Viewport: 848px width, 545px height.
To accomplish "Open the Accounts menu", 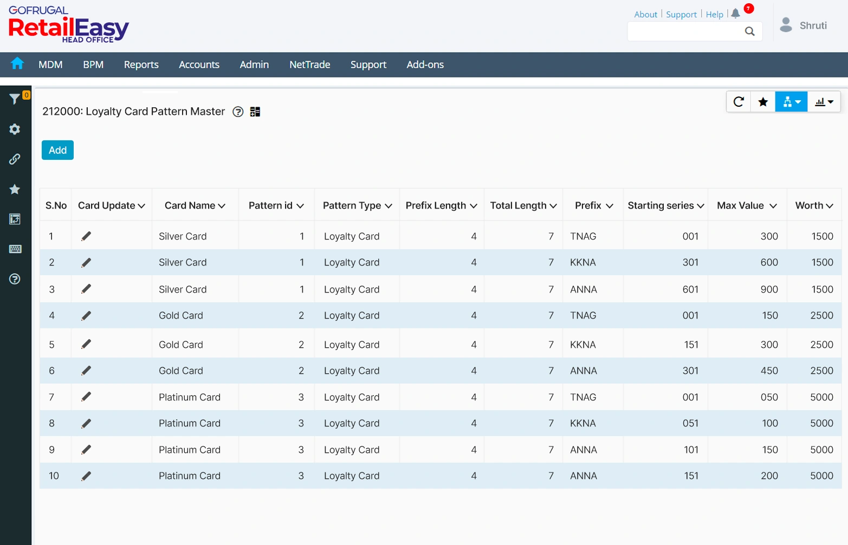I will [199, 64].
